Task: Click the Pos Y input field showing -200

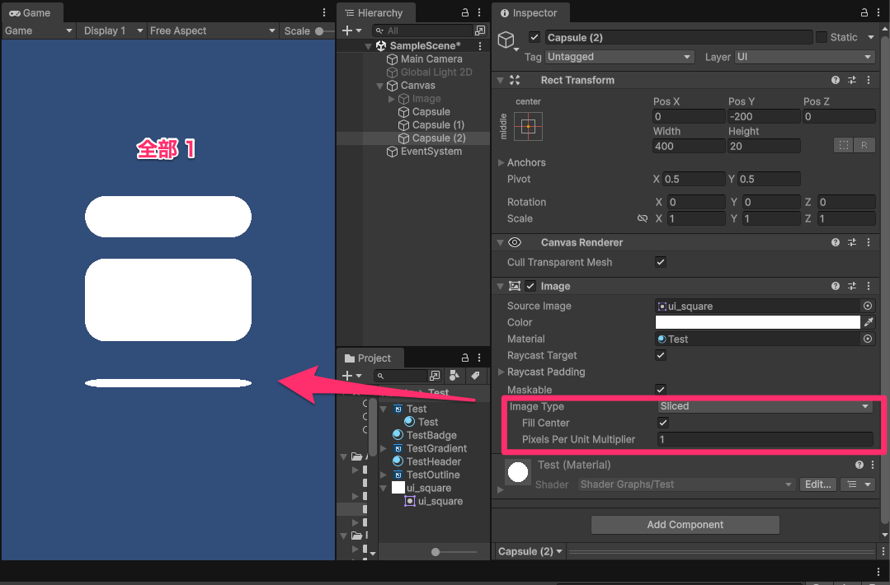Action: (x=763, y=116)
